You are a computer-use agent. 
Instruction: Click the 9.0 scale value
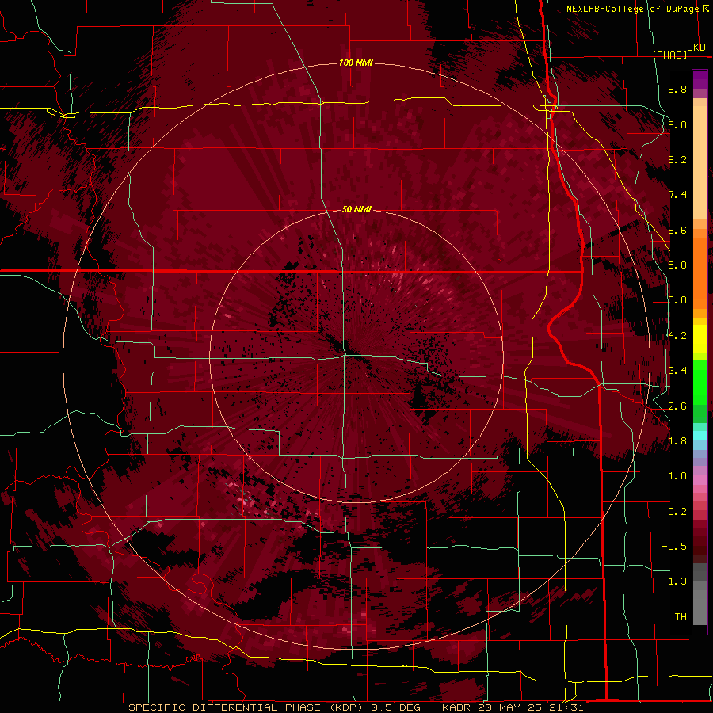677,124
